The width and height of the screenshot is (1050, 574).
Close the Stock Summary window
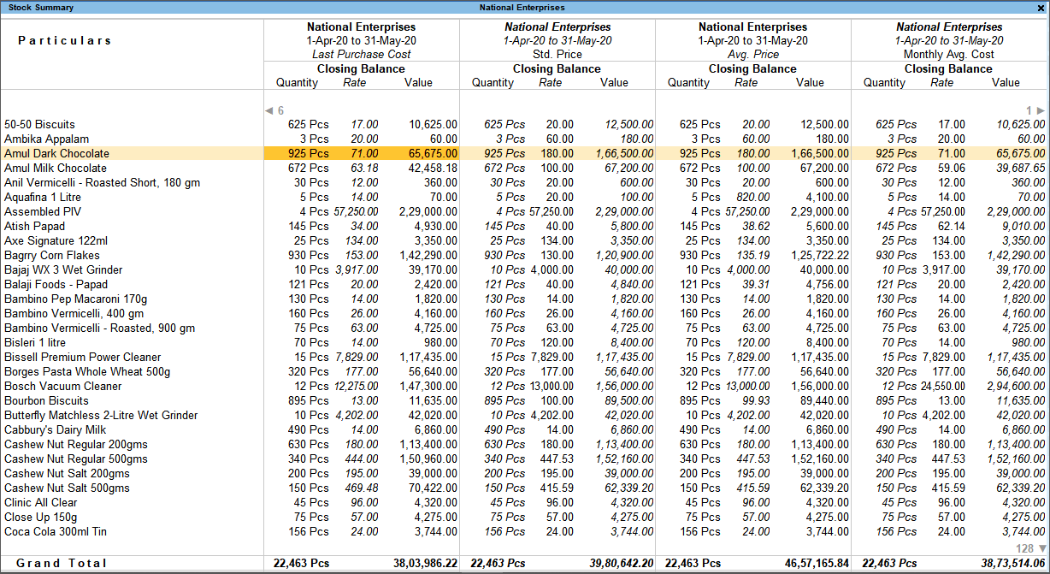point(1040,8)
